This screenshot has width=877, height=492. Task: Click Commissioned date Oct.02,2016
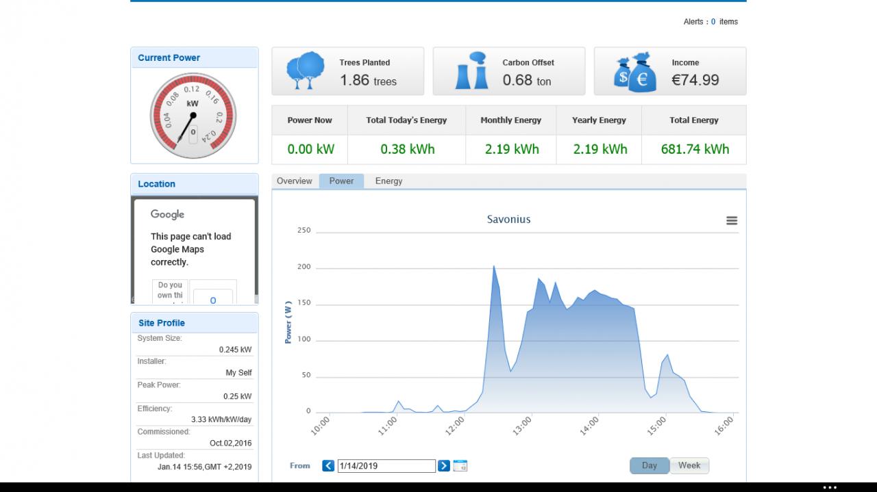click(x=231, y=443)
